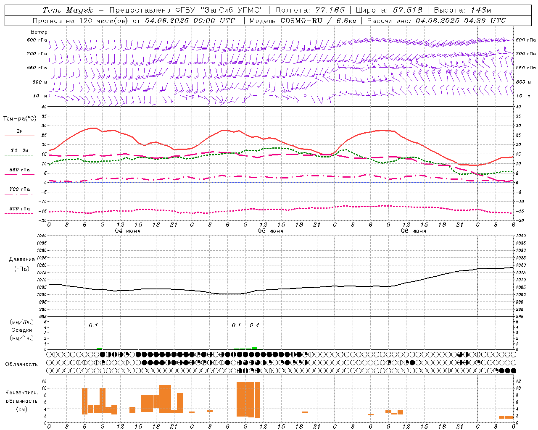Click the 0.4 precipitation amount value

[x=254, y=325]
